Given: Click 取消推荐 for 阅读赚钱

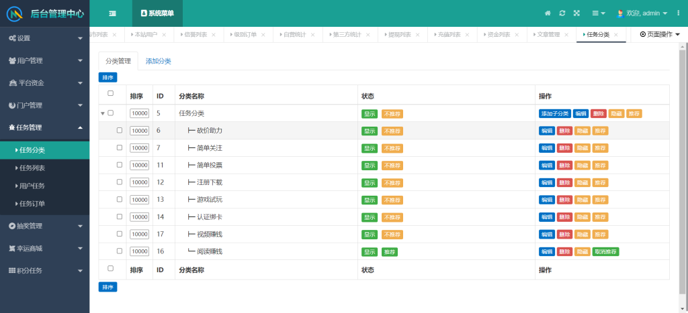Looking at the screenshot, I should 605,252.
